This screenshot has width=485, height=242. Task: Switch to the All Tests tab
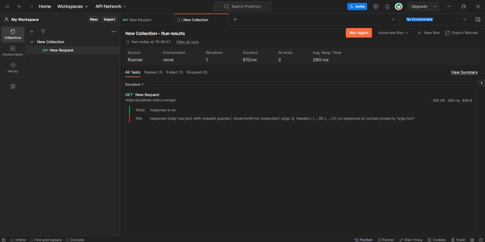click(x=133, y=72)
